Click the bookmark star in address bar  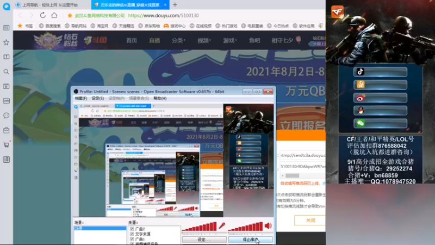[70, 15]
